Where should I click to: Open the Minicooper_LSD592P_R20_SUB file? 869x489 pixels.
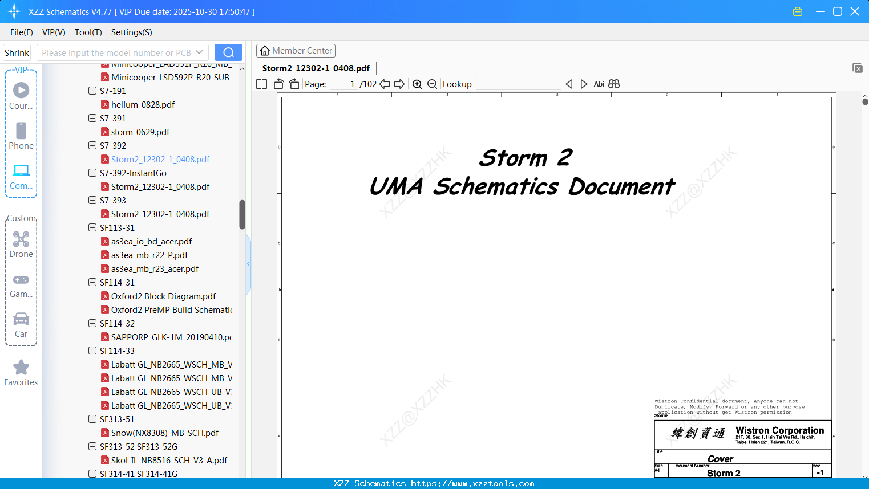coord(171,77)
